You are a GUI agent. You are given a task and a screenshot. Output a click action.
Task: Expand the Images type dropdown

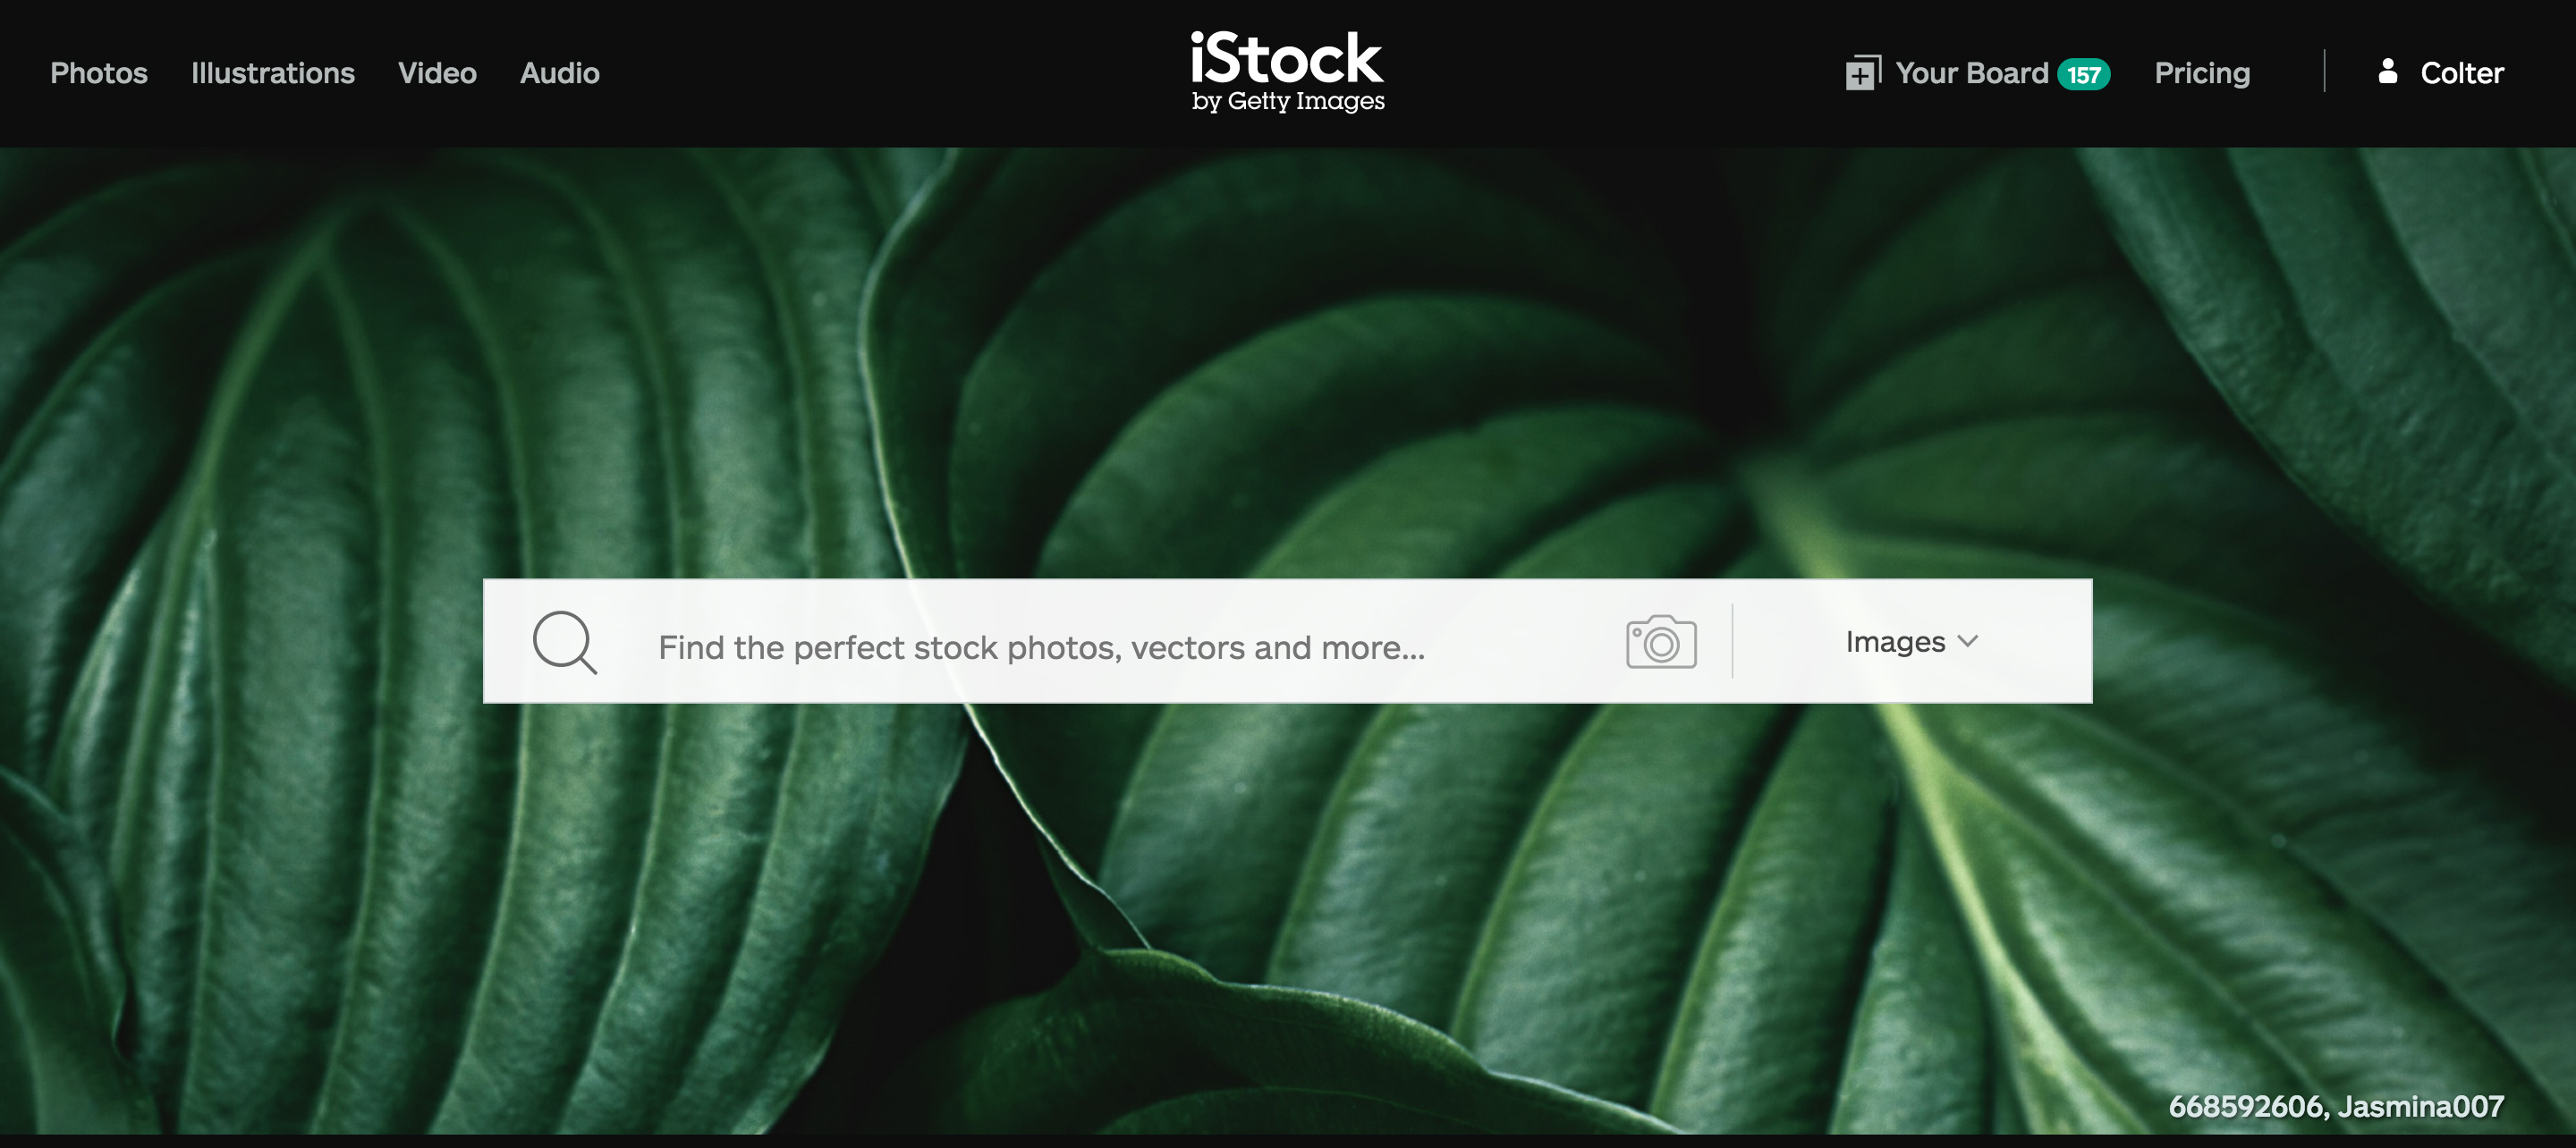pyautogui.click(x=1911, y=641)
